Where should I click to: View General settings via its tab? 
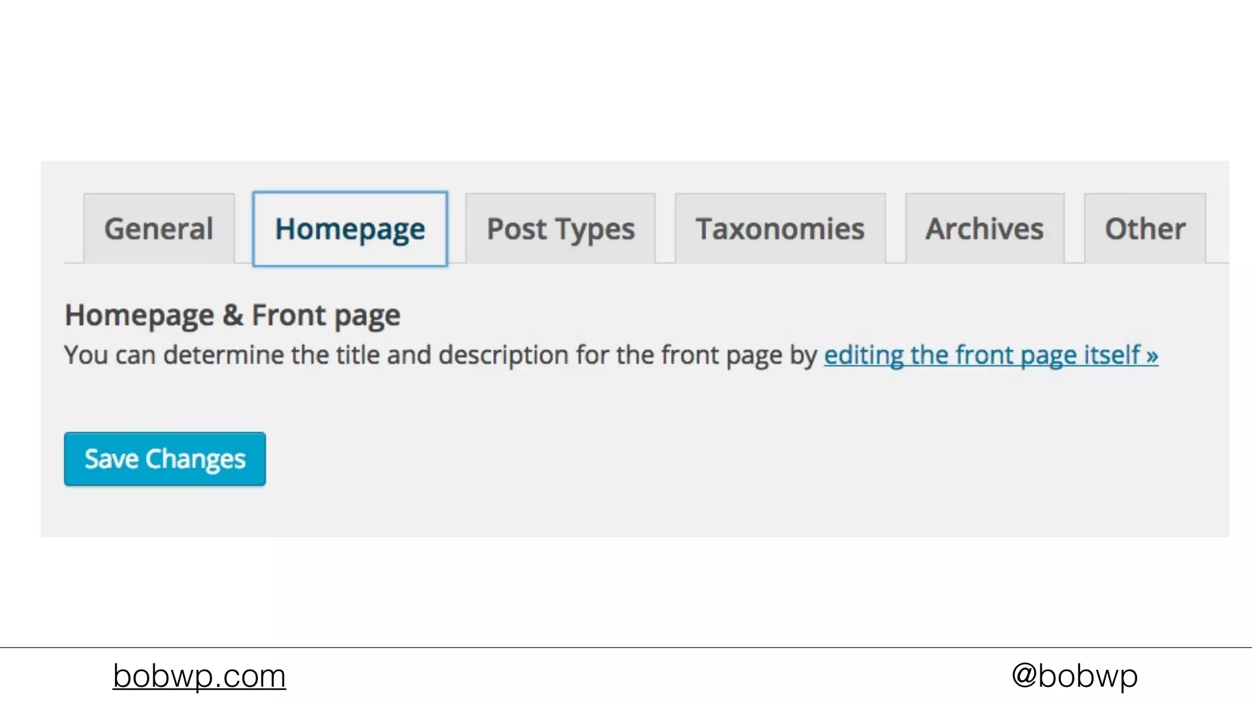(x=159, y=229)
